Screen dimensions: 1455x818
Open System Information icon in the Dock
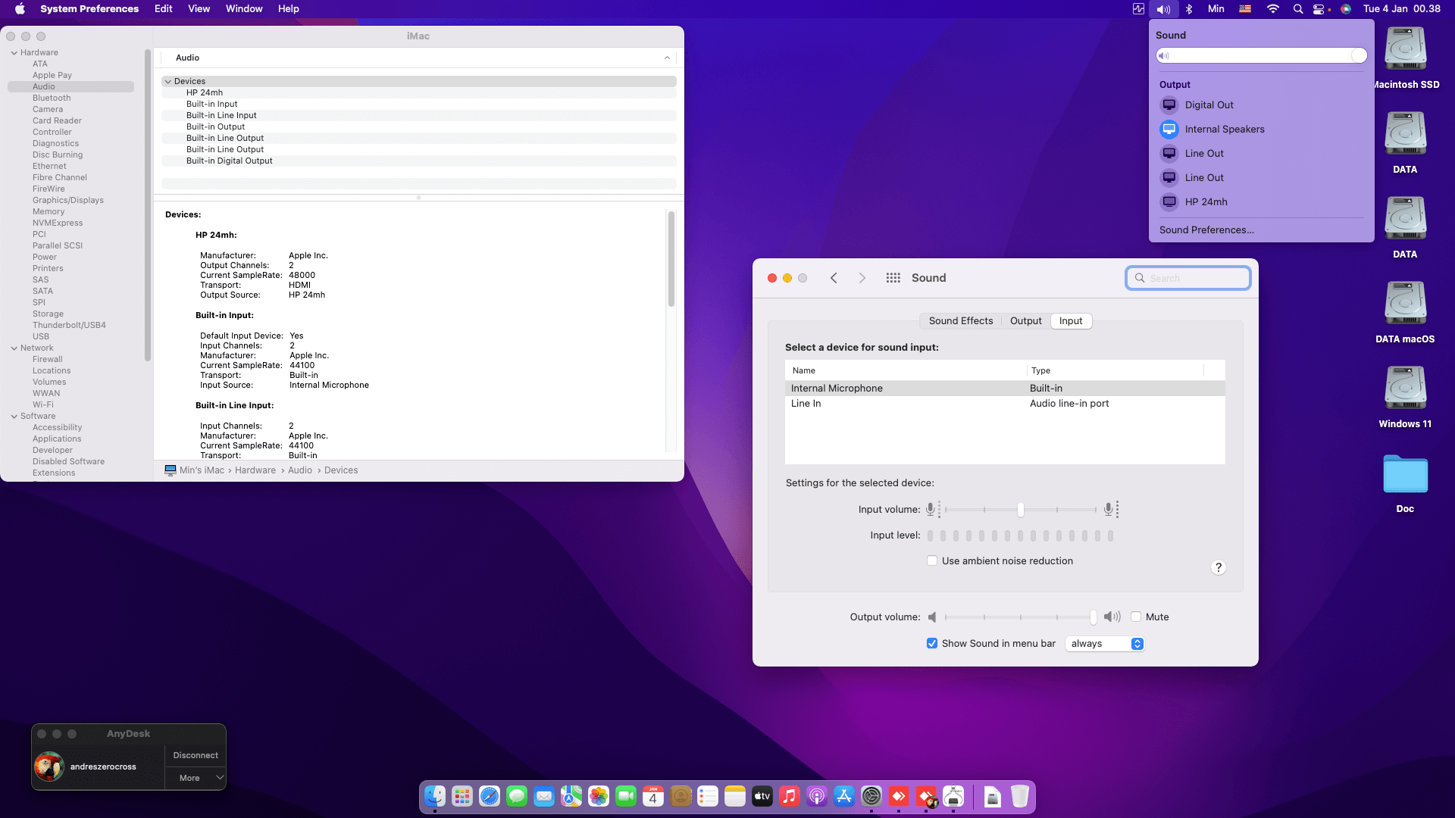click(953, 796)
